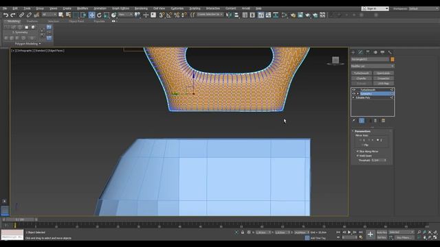
Task: Open the Sign In dropdown
Action: (375, 9)
